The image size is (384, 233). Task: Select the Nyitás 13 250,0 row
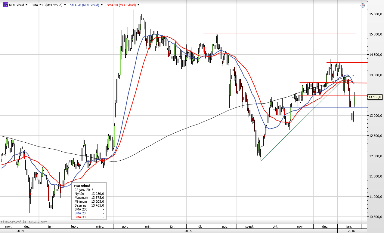click(x=89, y=194)
